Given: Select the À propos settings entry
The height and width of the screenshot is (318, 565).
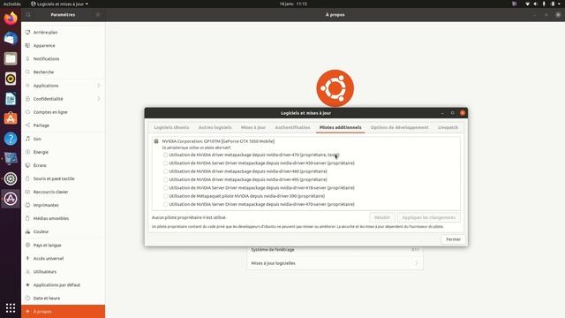Looking at the screenshot, I should coord(63,312).
